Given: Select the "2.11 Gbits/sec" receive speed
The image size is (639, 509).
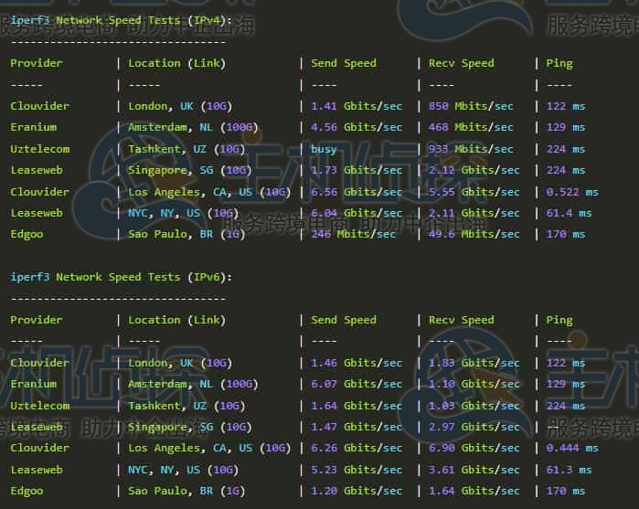Looking at the screenshot, I should point(474,213).
